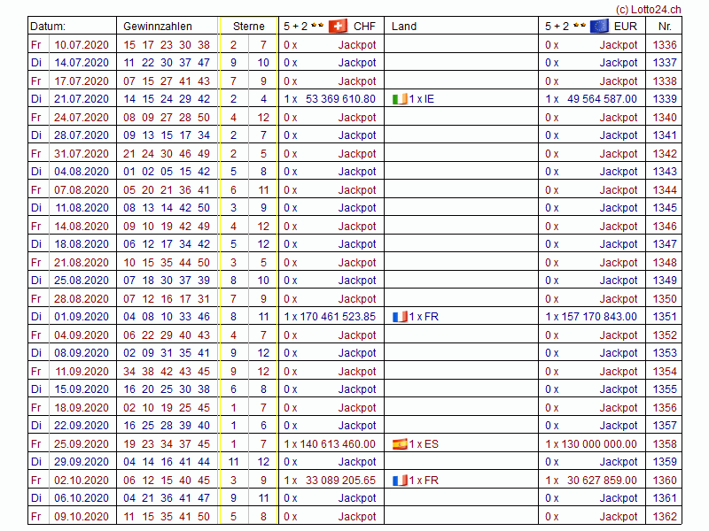
Task: Click the stars icon in EUR header
Action: pos(579,26)
